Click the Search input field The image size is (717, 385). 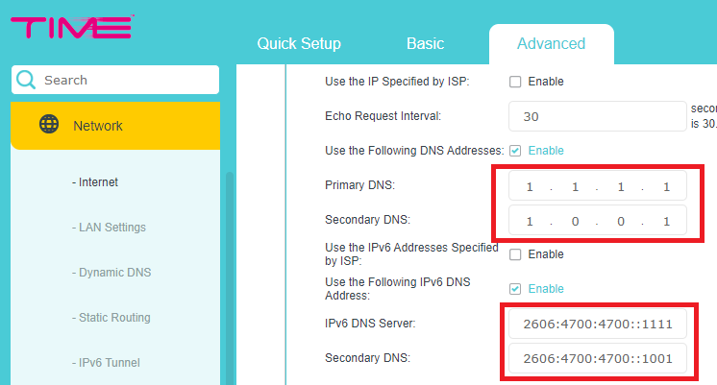(125, 80)
